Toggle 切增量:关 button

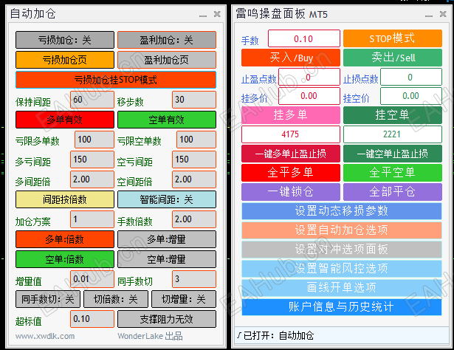pyautogui.click(x=184, y=299)
